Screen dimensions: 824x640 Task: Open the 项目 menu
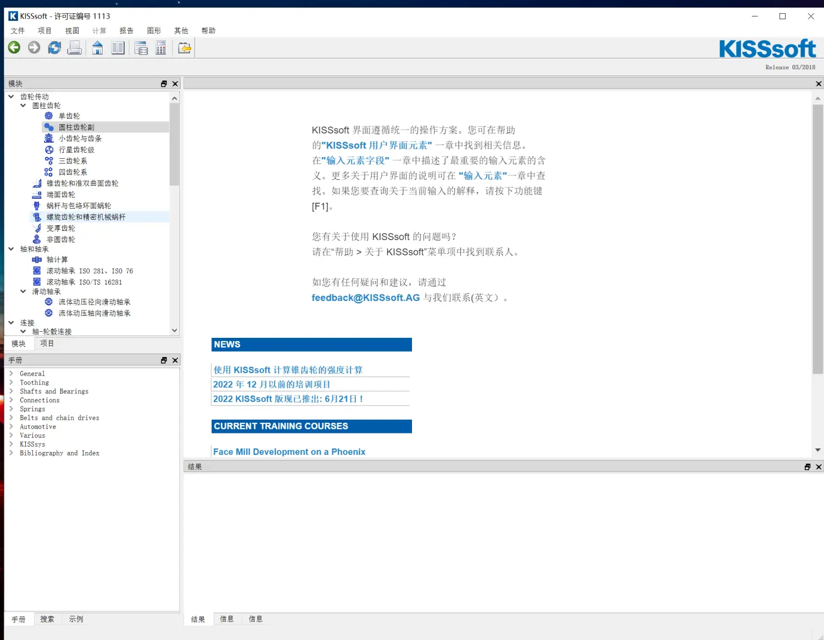pyautogui.click(x=44, y=31)
